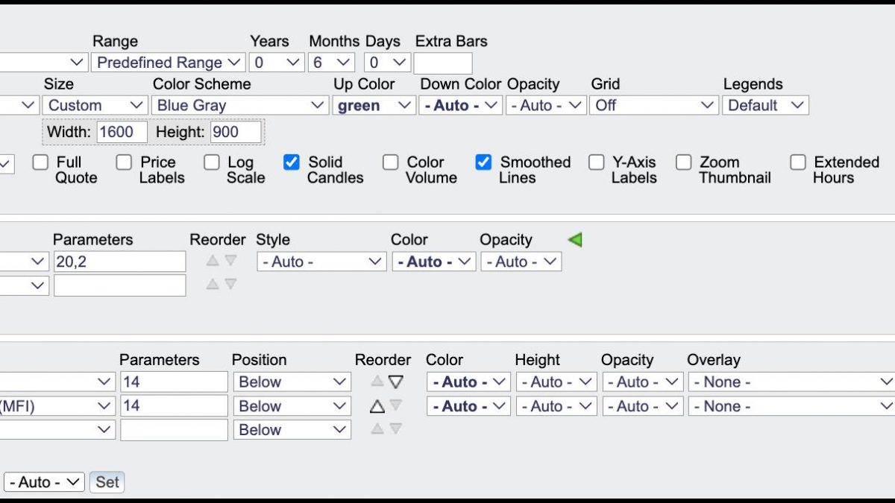
Task: Move the empty overlay row up
Action: [x=213, y=284]
